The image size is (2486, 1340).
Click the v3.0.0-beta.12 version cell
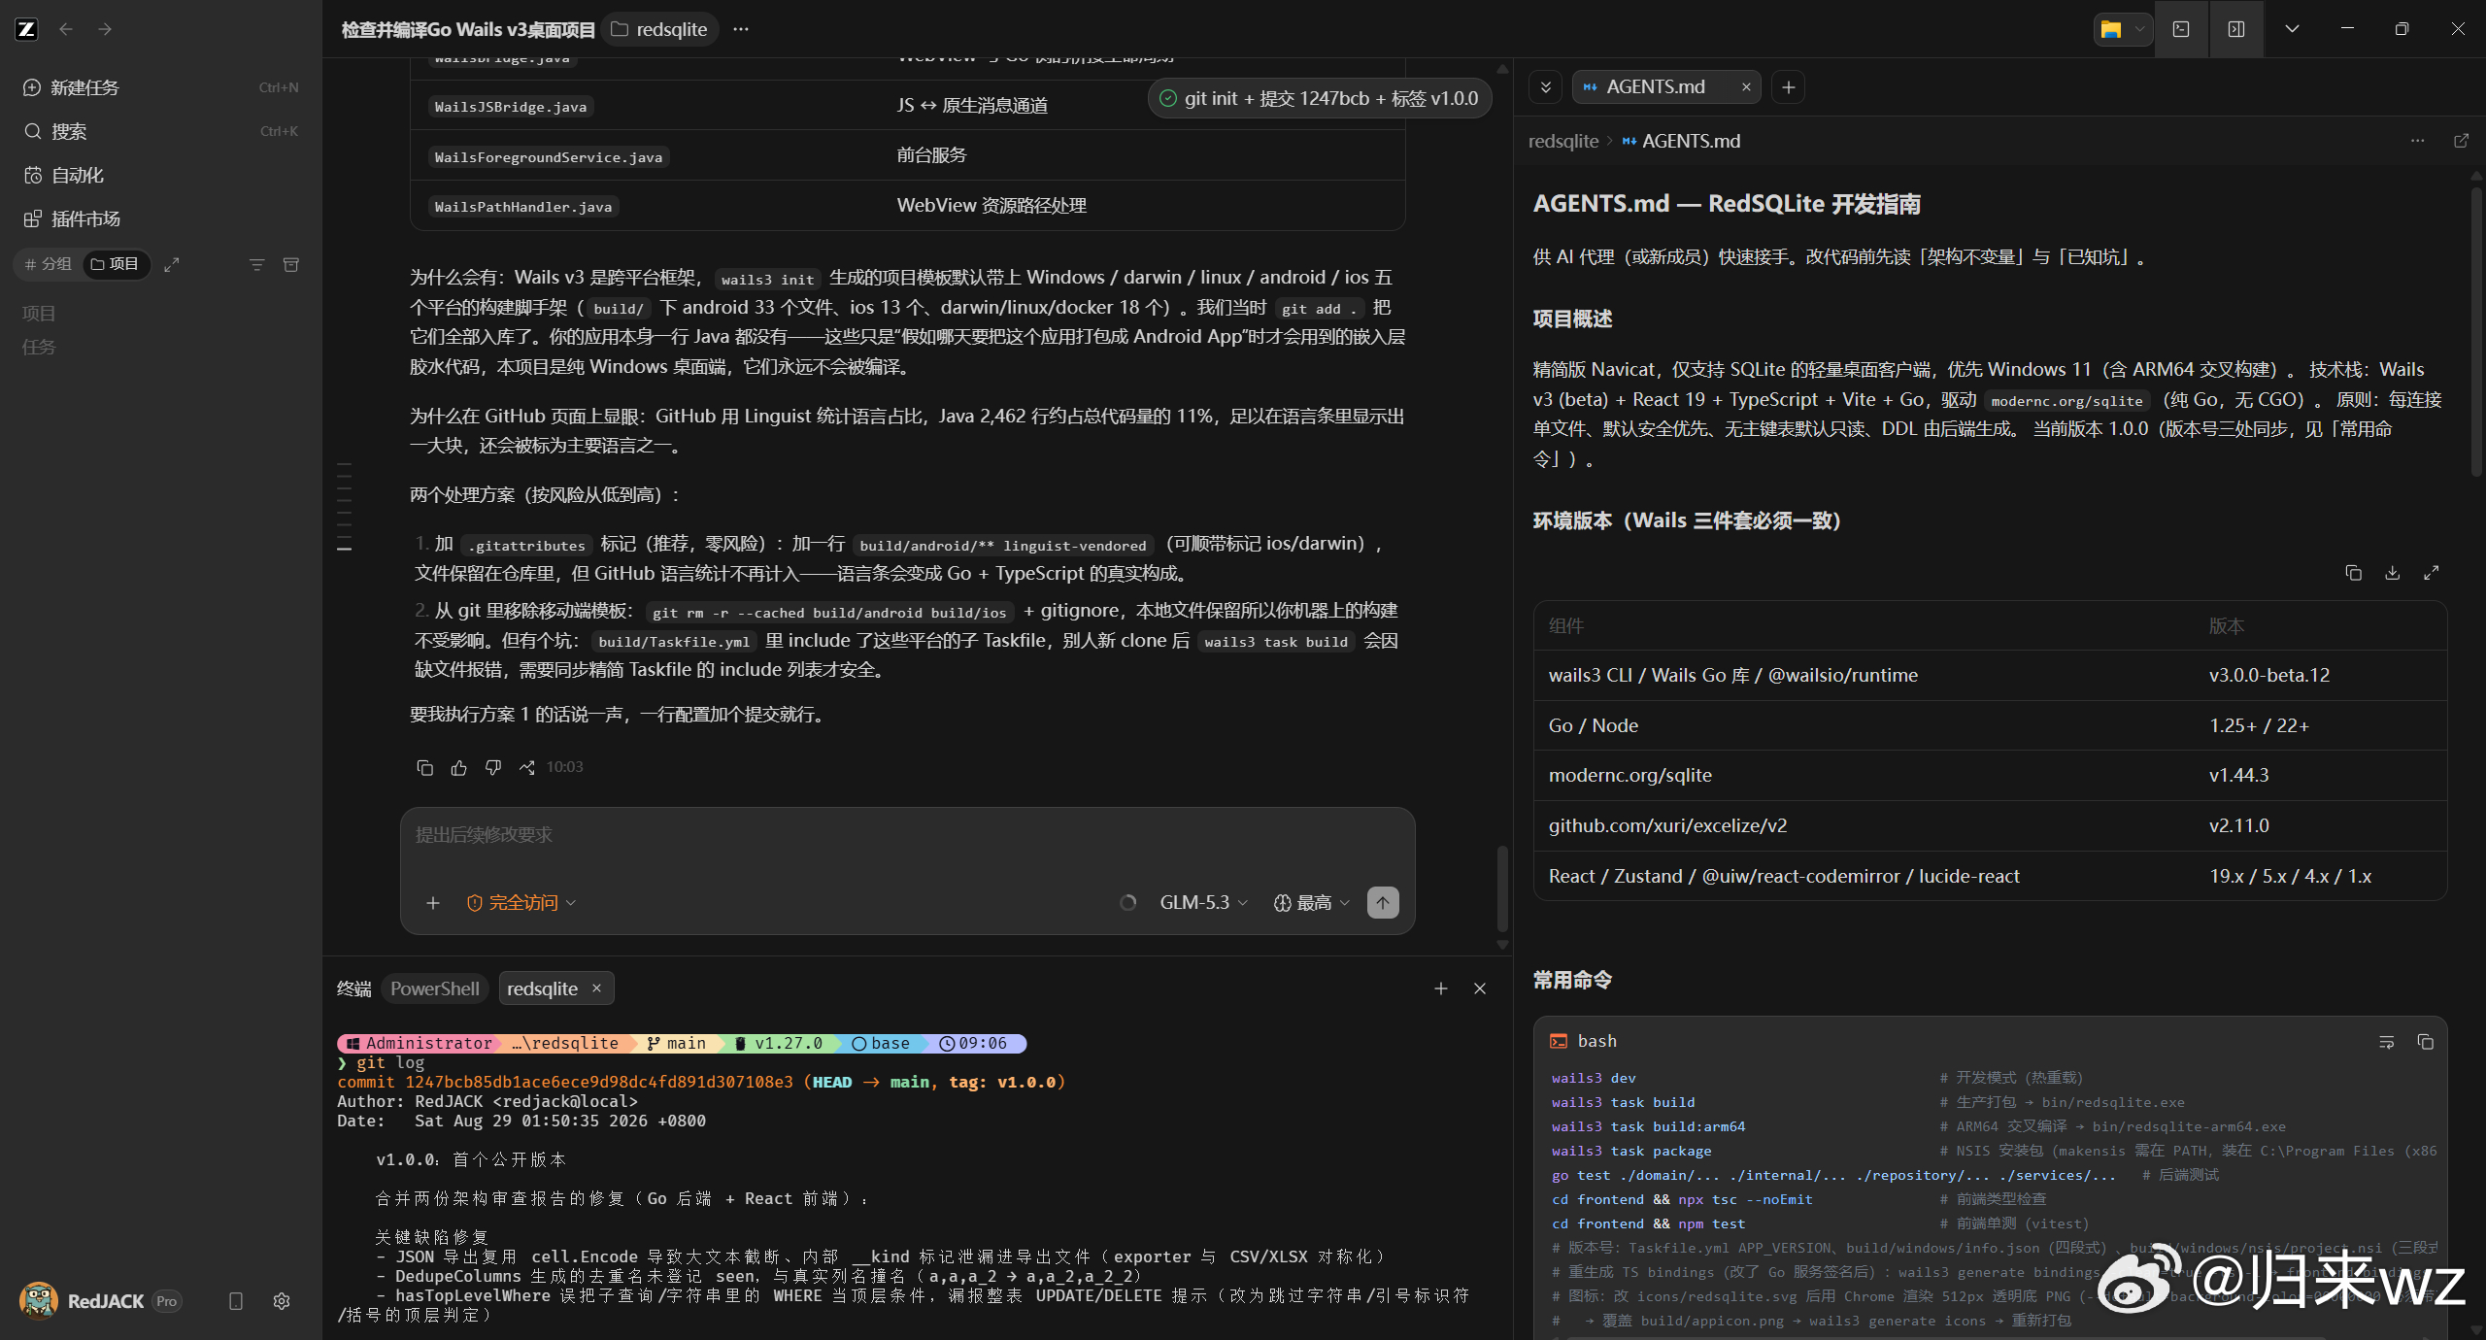pyautogui.click(x=2269, y=676)
